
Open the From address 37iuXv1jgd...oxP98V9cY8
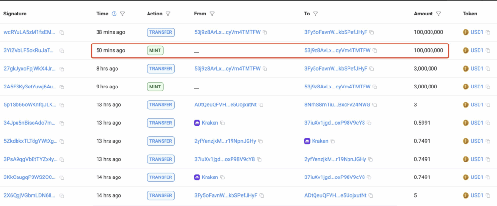tap(224, 159)
